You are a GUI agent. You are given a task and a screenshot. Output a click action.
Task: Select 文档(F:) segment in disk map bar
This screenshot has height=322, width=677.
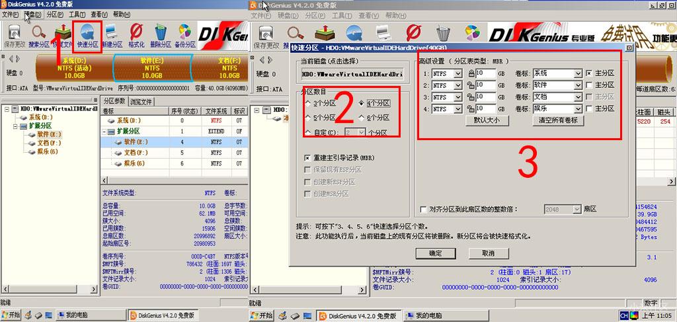220,69
